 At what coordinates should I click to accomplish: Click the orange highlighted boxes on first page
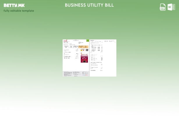coord(83,46)
